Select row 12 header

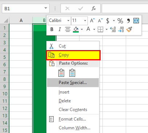click(x=4, y=108)
